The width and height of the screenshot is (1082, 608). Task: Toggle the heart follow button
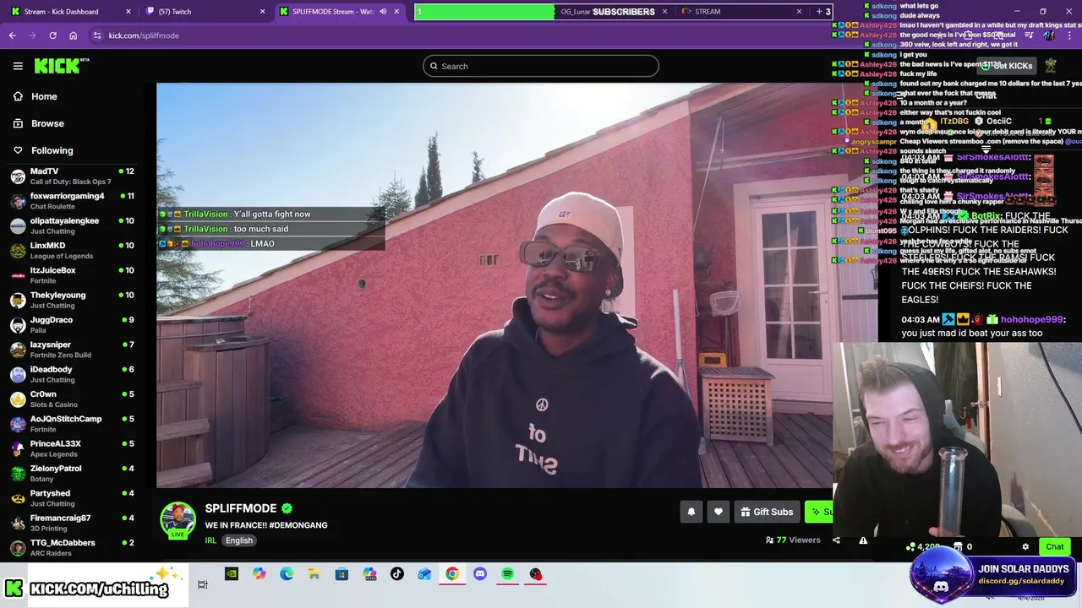tap(719, 512)
